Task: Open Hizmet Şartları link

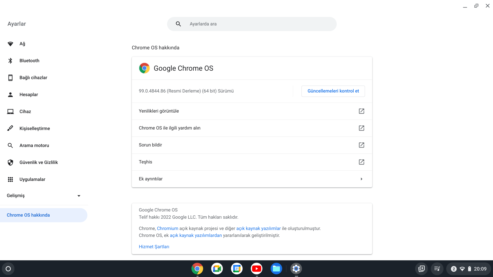Action: click(154, 247)
